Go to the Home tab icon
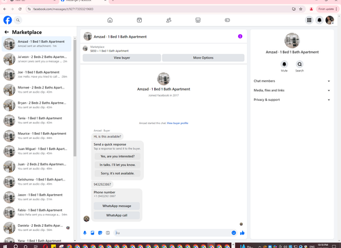341x248 pixels. [x=110, y=20]
